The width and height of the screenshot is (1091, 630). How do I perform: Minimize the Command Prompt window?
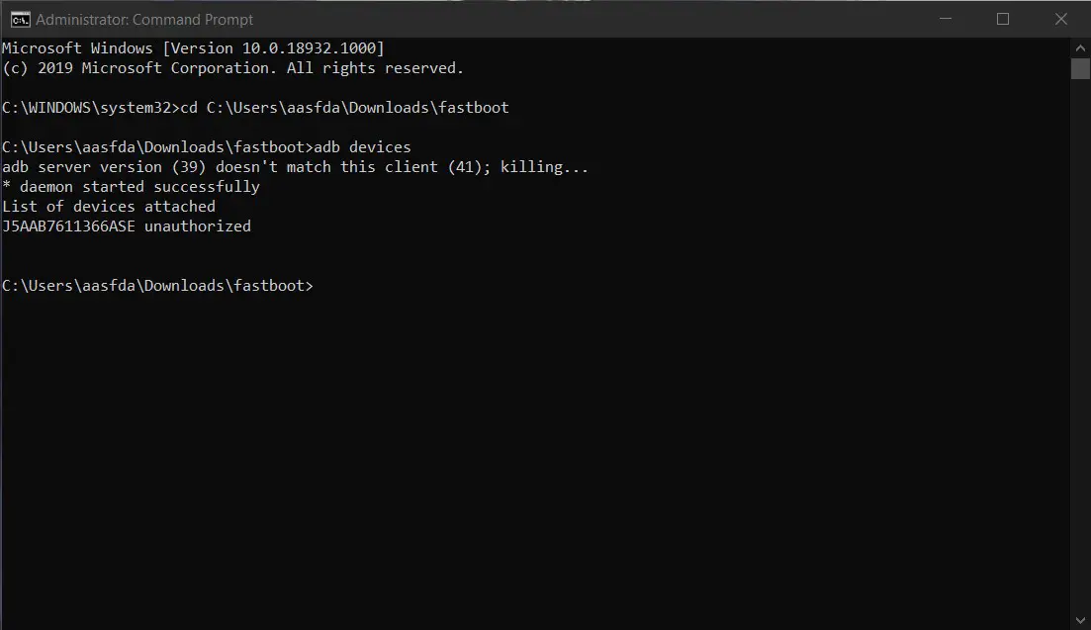(x=945, y=19)
